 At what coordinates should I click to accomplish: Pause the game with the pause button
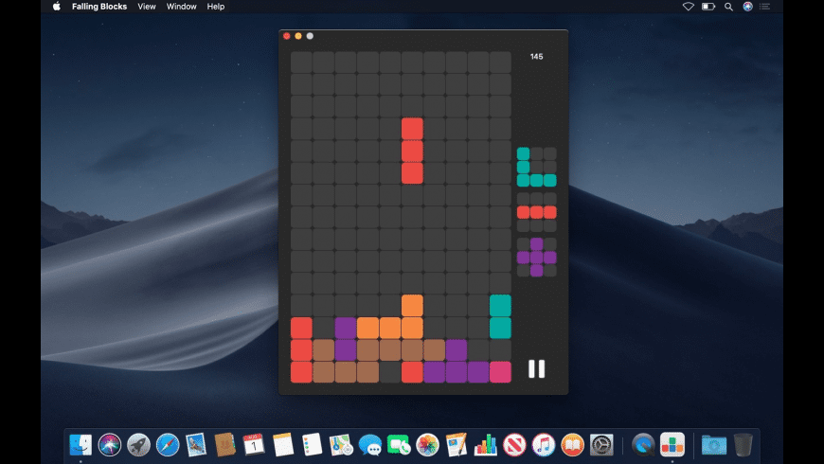pyautogui.click(x=536, y=369)
